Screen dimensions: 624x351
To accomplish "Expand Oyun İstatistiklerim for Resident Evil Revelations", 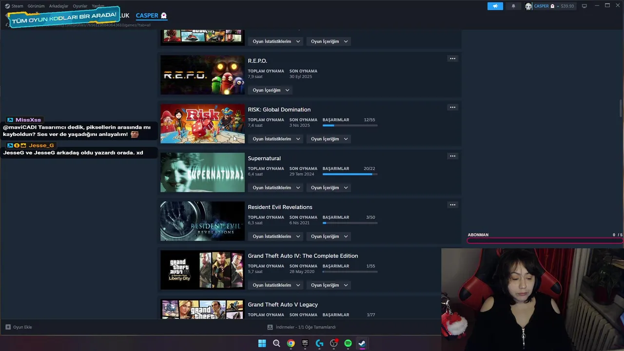I will 276,236.
